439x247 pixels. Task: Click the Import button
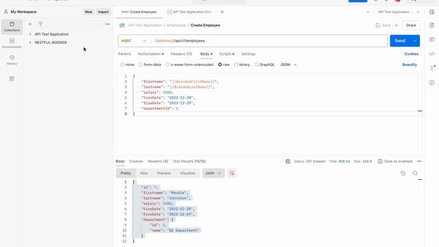104,12
